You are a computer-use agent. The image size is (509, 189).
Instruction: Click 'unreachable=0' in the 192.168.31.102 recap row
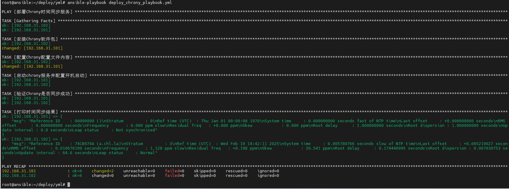(139, 176)
